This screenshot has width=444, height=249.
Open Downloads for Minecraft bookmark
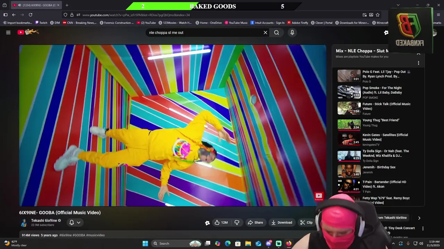352,23
